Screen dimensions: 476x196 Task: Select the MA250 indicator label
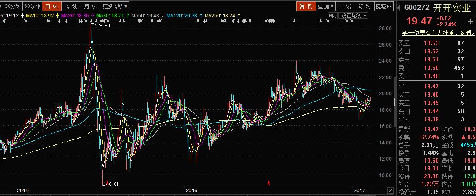tap(220, 15)
